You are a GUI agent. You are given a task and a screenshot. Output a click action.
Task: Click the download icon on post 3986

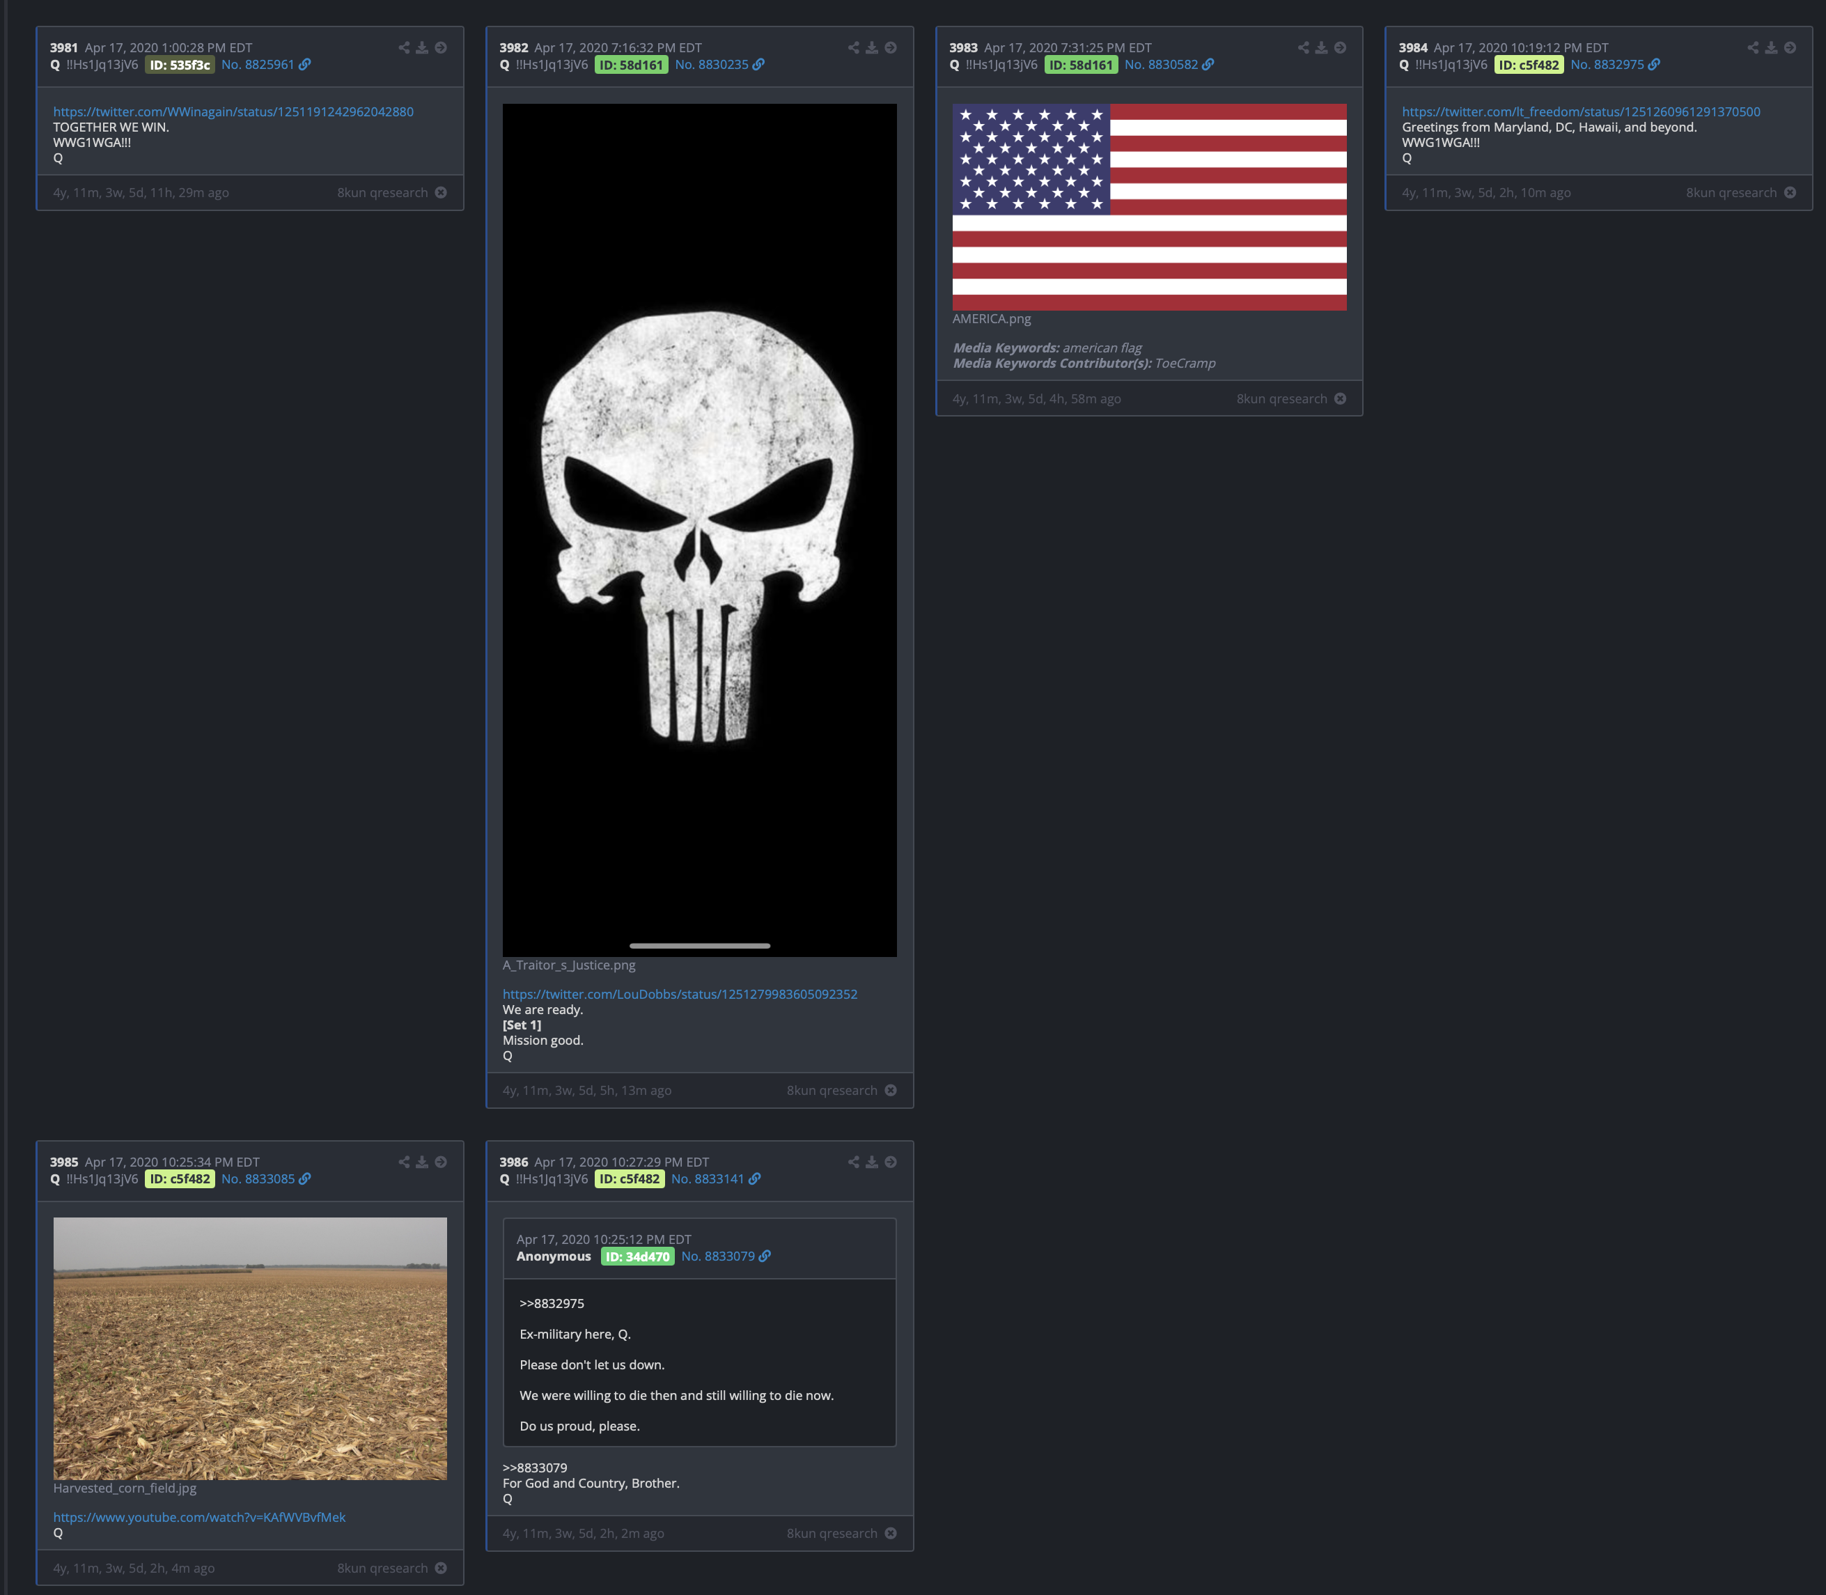[872, 1162]
